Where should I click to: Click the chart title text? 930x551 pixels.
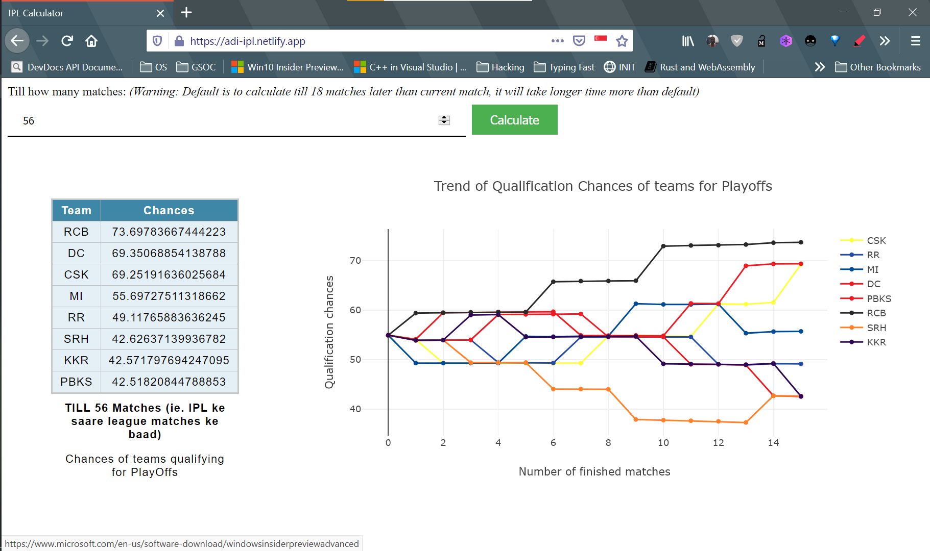603,186
